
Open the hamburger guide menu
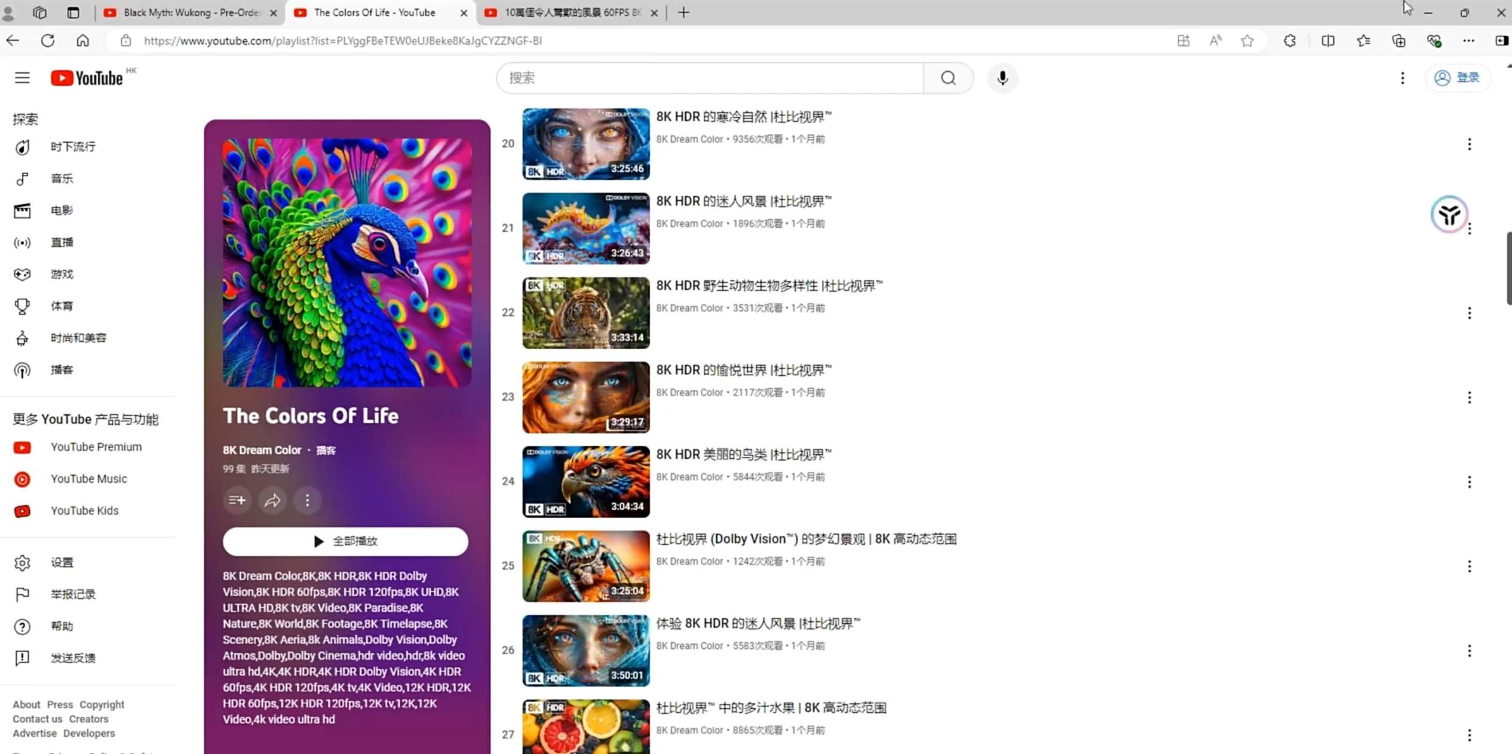tap(22, 78)
